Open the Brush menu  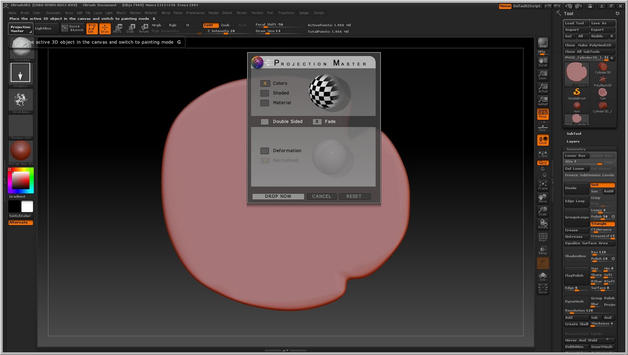point(25,13)
